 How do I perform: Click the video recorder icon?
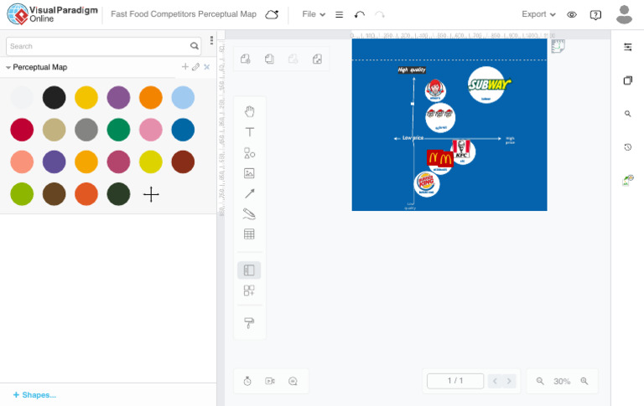tap(270, 381)
